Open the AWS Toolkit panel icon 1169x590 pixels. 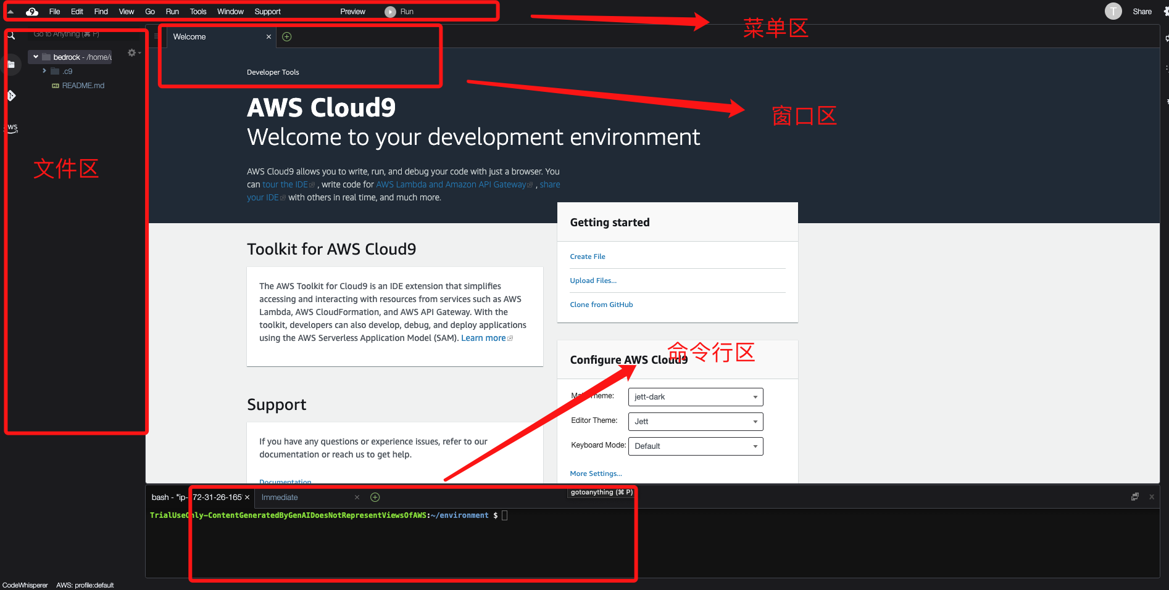pos(12,128)
